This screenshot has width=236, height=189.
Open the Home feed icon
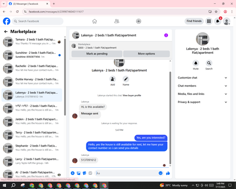coord(94,21)
